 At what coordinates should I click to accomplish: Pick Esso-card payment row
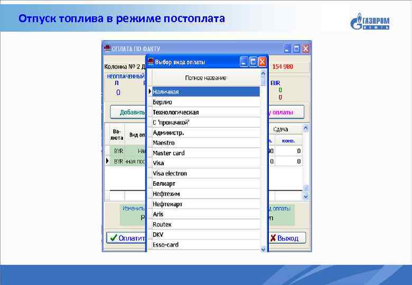pos(206,245)
